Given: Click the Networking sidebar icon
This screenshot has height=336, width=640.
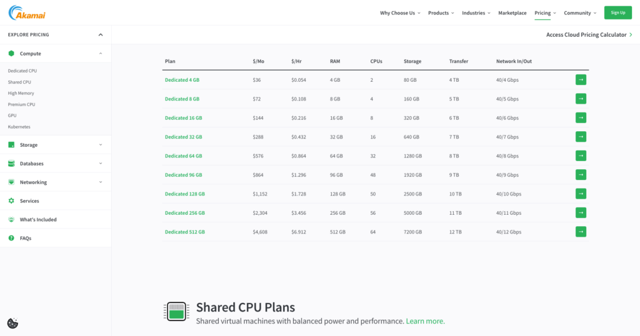Looking at the screenshot, I should point(11,182).
